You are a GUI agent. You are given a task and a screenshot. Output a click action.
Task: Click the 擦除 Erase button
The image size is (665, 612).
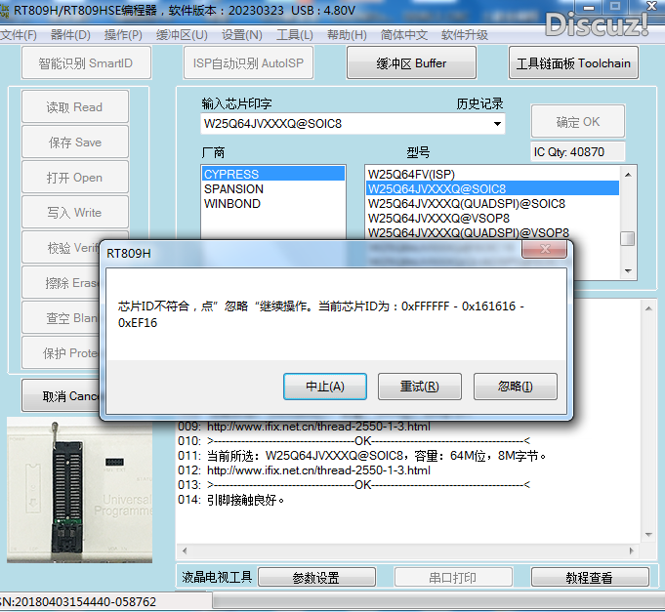(x=61, y=283)
